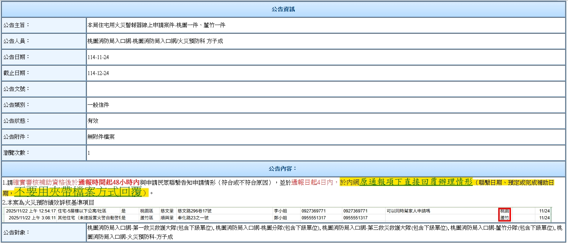568x248 pixels.
Task: Click the empty 公告文號 field
Action: coord(325,89)
